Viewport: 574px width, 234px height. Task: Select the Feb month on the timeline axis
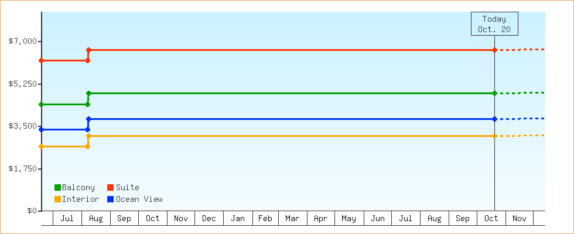265,219
